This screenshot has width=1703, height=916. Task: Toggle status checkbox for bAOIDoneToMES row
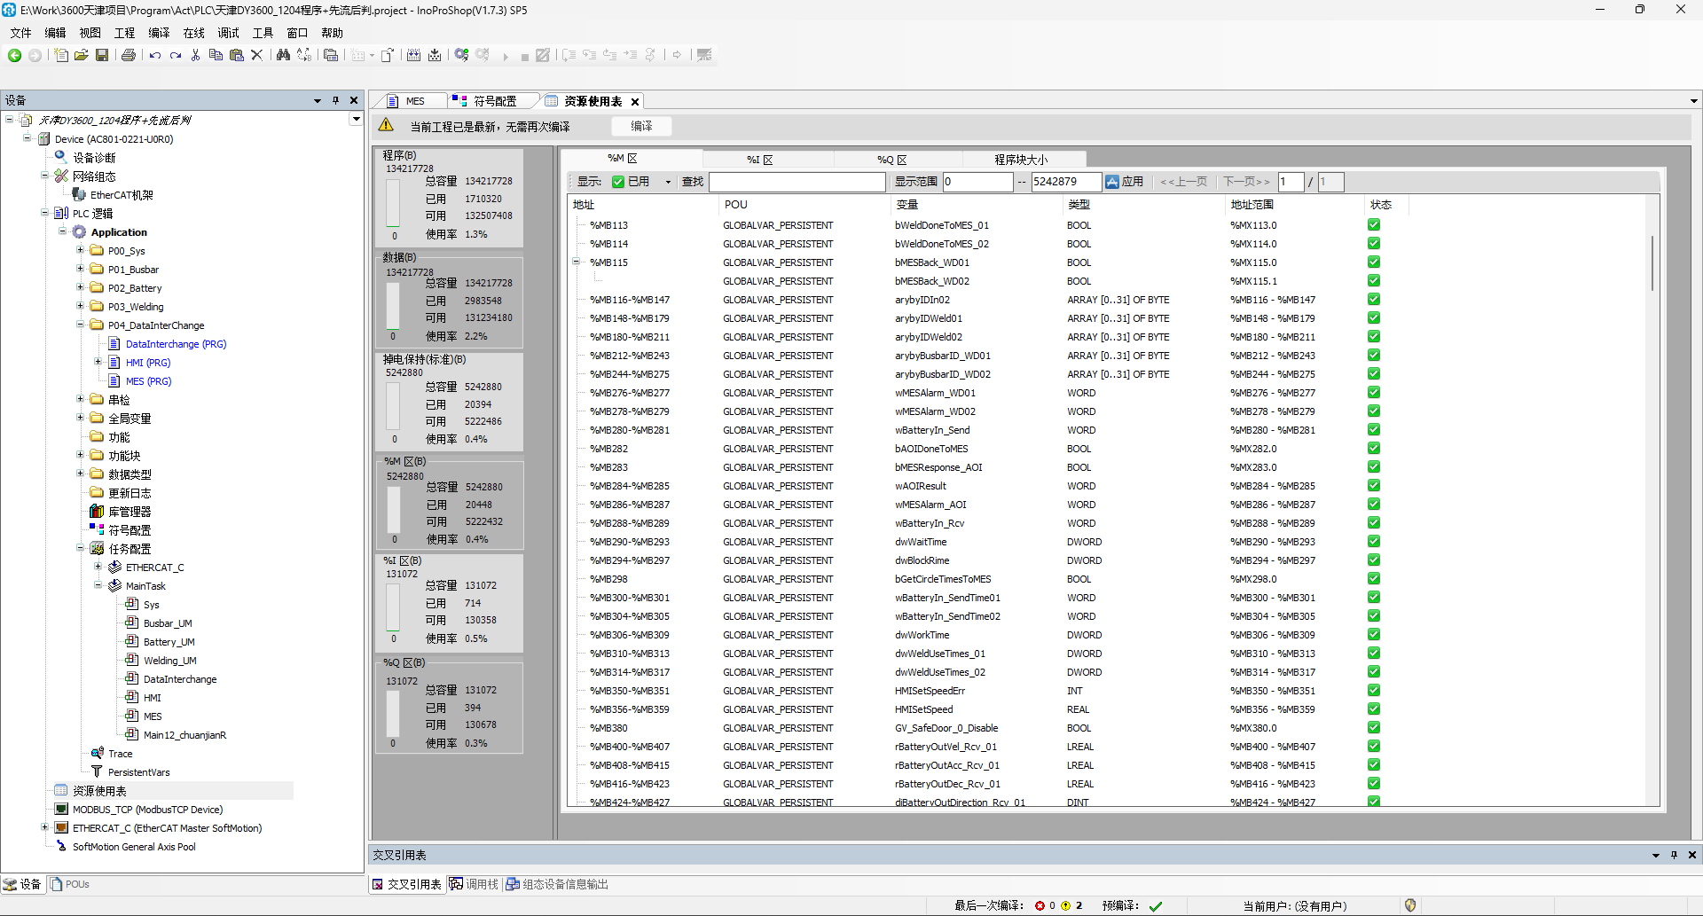(1373, 449)
